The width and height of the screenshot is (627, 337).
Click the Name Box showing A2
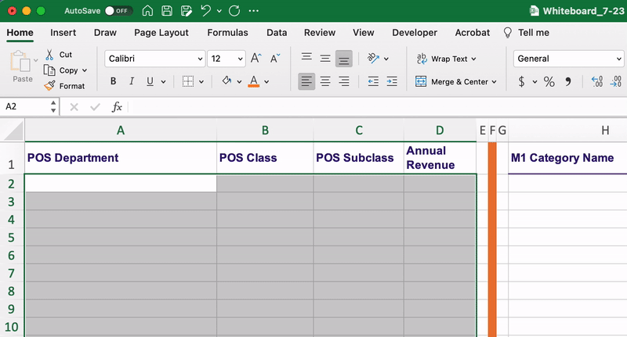26,106
